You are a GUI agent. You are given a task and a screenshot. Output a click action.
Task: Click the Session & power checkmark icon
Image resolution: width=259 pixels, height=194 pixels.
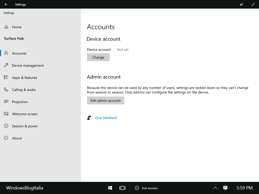pos(6,126)
